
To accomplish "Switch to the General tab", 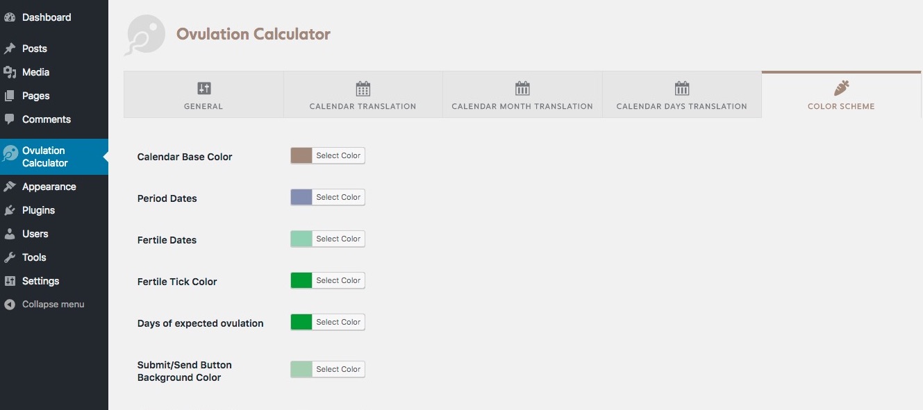I will click(x=203, y=94).
